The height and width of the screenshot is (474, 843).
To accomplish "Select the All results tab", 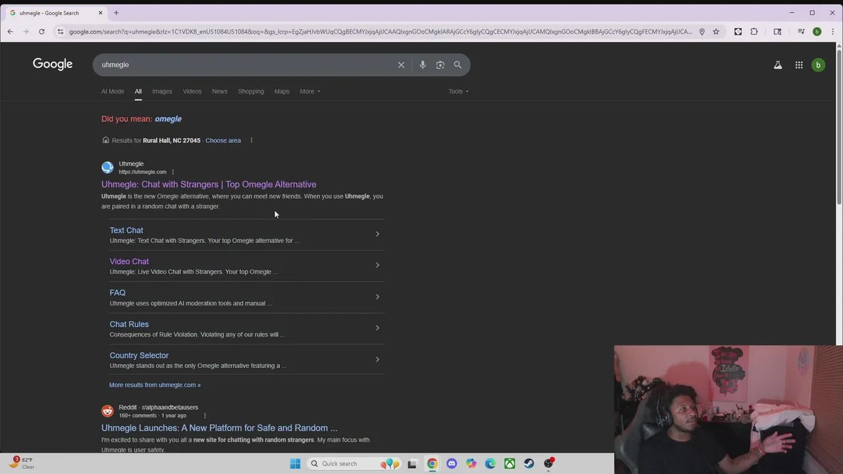I will pyautogui.click(x=138, y=92).
